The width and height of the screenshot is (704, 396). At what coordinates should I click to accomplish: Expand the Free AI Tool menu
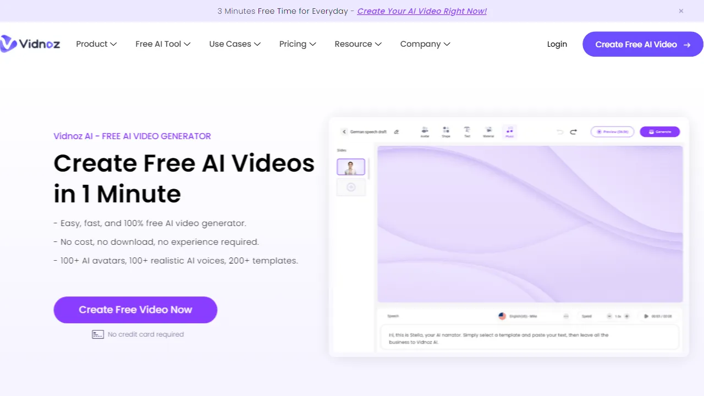click(x=163, y=44)
